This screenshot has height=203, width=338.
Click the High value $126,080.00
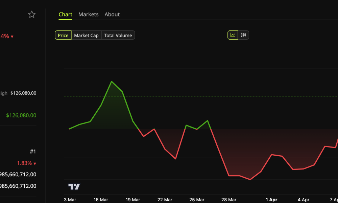(x=23, y=93)
